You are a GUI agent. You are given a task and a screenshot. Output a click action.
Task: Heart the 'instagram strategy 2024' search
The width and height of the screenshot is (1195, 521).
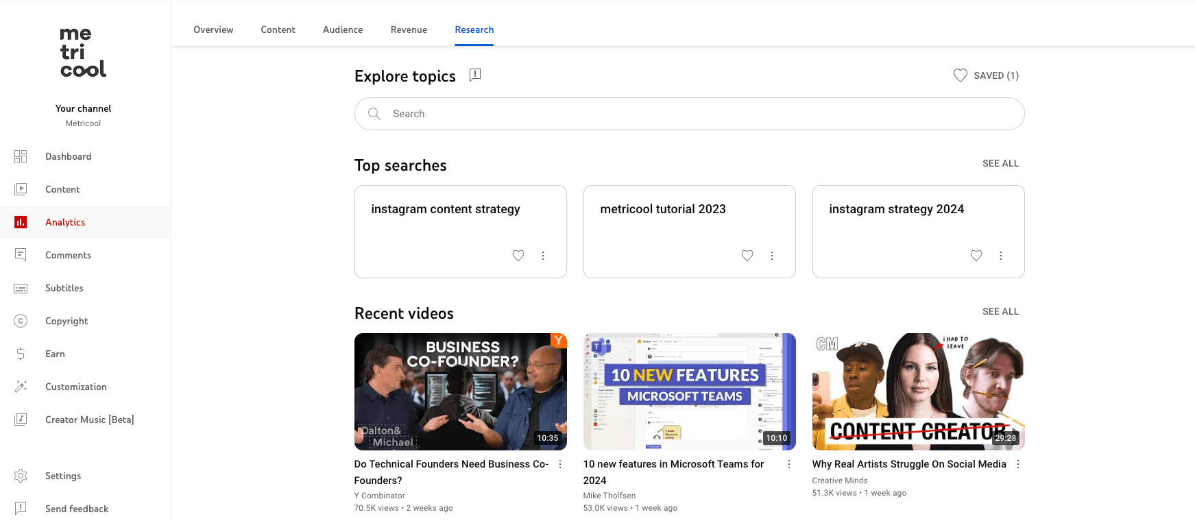(x=976, y=256)
